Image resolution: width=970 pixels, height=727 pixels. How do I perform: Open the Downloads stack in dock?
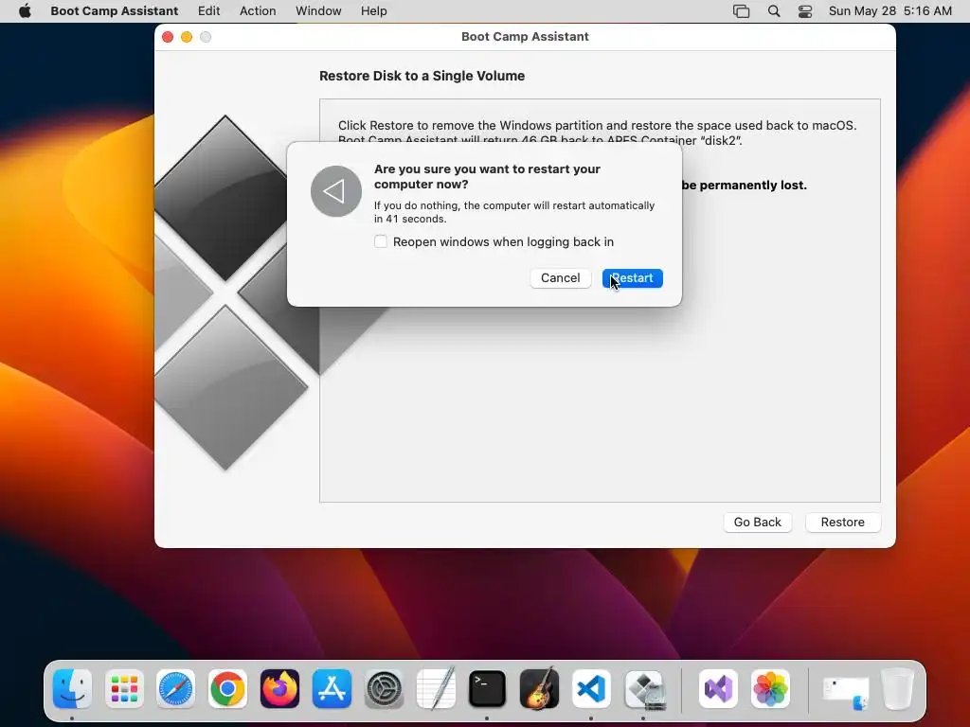click(845, 691)
